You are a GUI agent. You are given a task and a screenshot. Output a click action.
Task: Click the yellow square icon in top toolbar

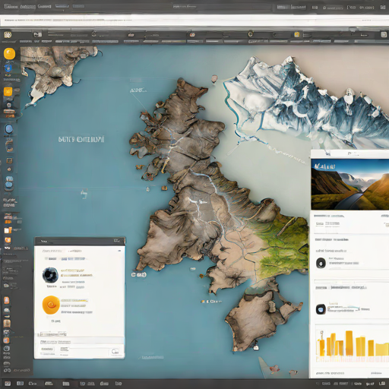click(x=297, y=34)
